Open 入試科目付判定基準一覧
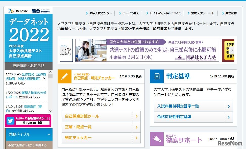This screenshot has height=149, width=246. point(193,107)
